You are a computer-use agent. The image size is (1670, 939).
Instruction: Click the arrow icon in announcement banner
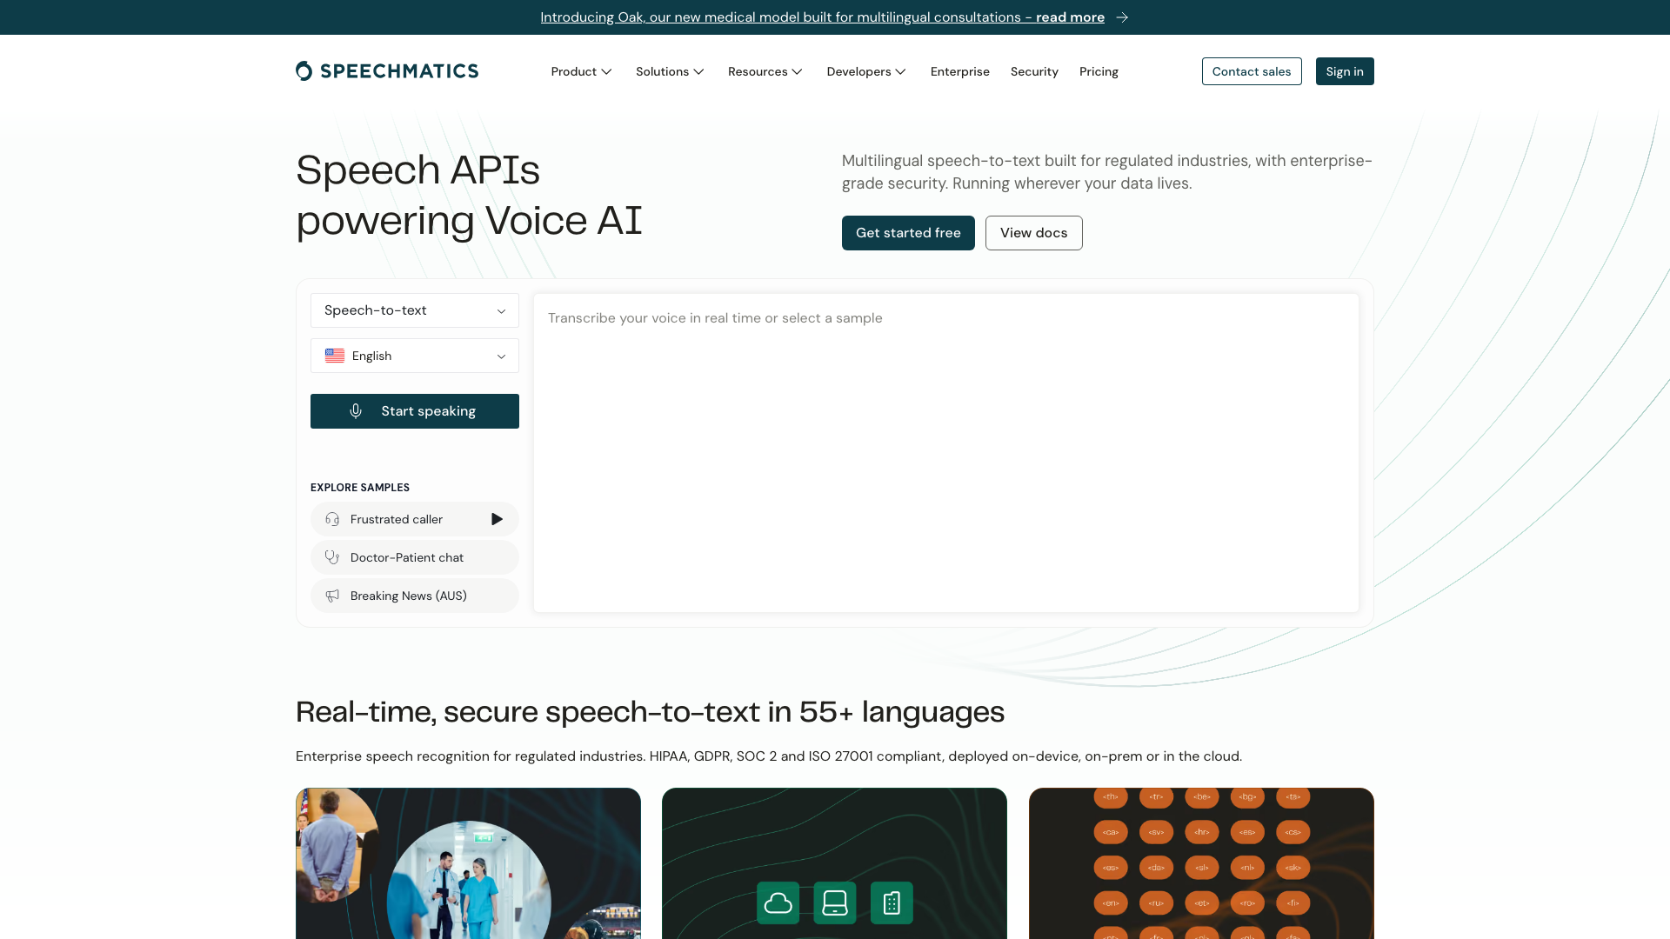(1122, 17)
